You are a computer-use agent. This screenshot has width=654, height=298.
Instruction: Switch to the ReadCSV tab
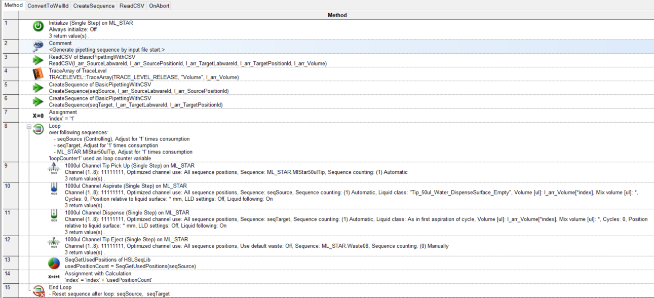tap(132, 6)
